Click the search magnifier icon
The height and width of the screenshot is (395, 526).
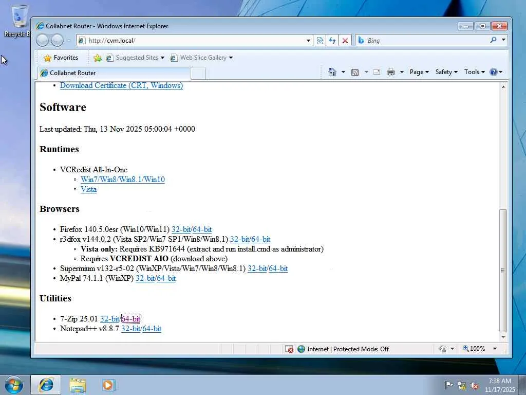point(493,40)
